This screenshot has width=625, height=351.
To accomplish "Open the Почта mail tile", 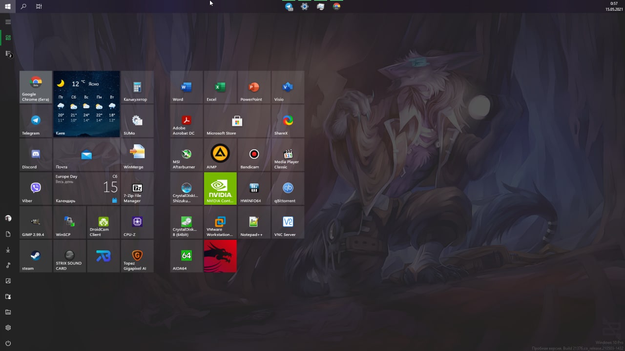I will (x=86, y=155).
